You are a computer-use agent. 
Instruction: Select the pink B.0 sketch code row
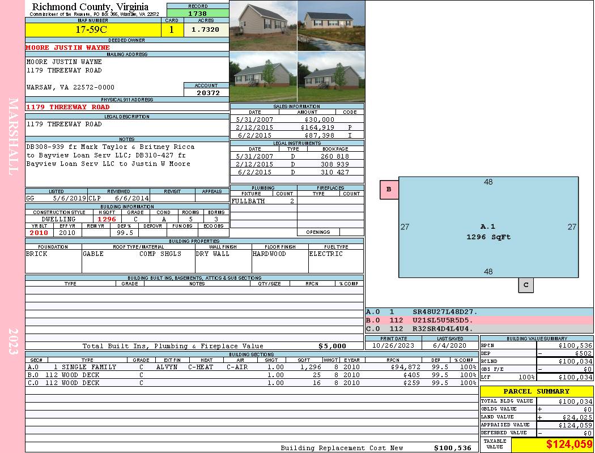pos(479,320)
